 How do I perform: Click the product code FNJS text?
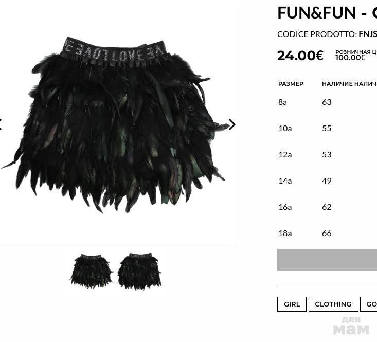(368, 34)
